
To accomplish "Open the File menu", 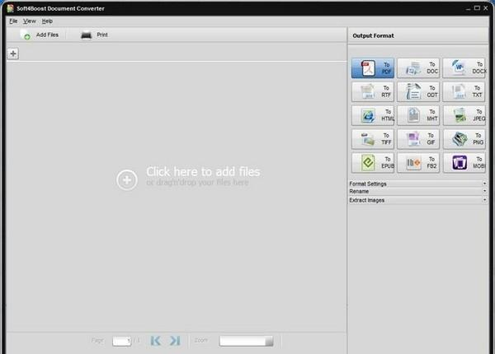I will [13, 21].
